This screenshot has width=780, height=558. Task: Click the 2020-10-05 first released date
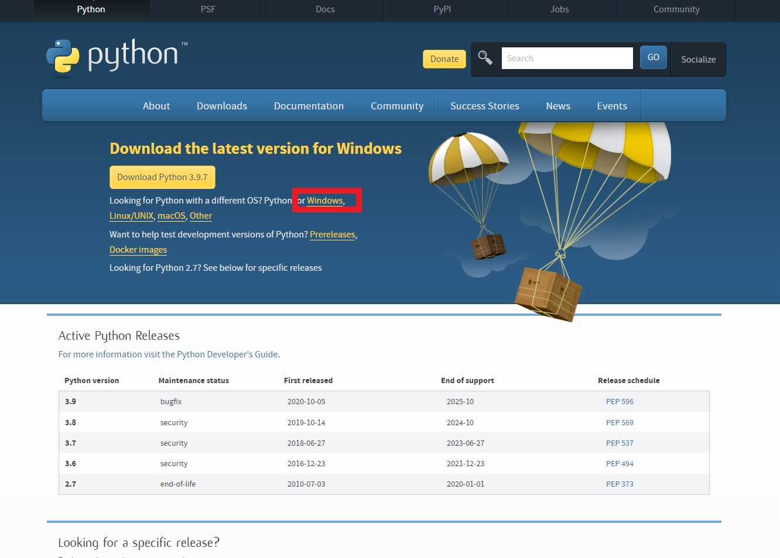(306, 402)
